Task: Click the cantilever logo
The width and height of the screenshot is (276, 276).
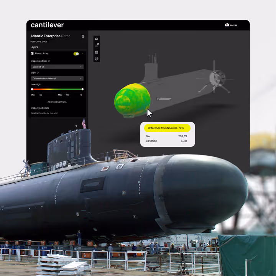Action: [47, 25]
